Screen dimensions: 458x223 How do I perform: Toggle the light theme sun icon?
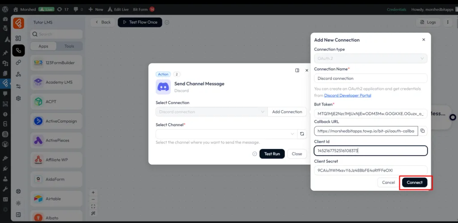18,203
